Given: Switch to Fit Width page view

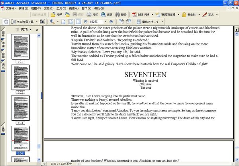Looking at the screenshot, I should click(78, 21).
